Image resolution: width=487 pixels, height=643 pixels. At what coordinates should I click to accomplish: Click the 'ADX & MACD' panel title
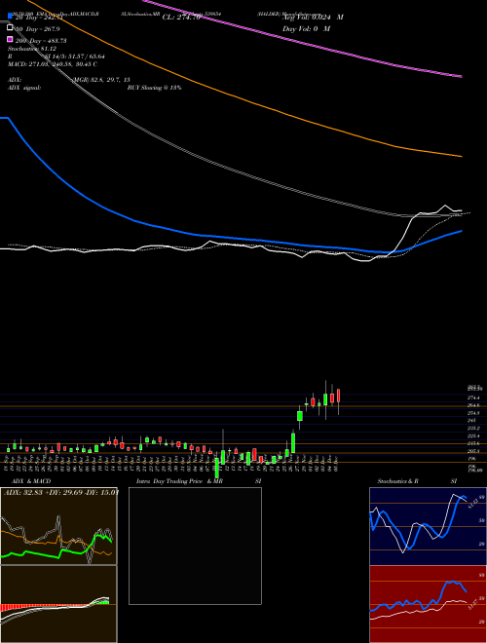click(x=31, y=481)
